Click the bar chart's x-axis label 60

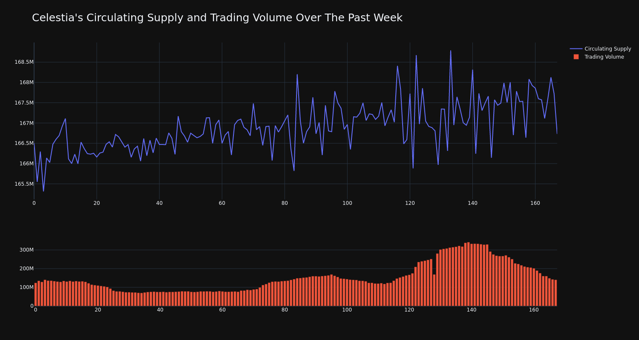tap(222, 310)
